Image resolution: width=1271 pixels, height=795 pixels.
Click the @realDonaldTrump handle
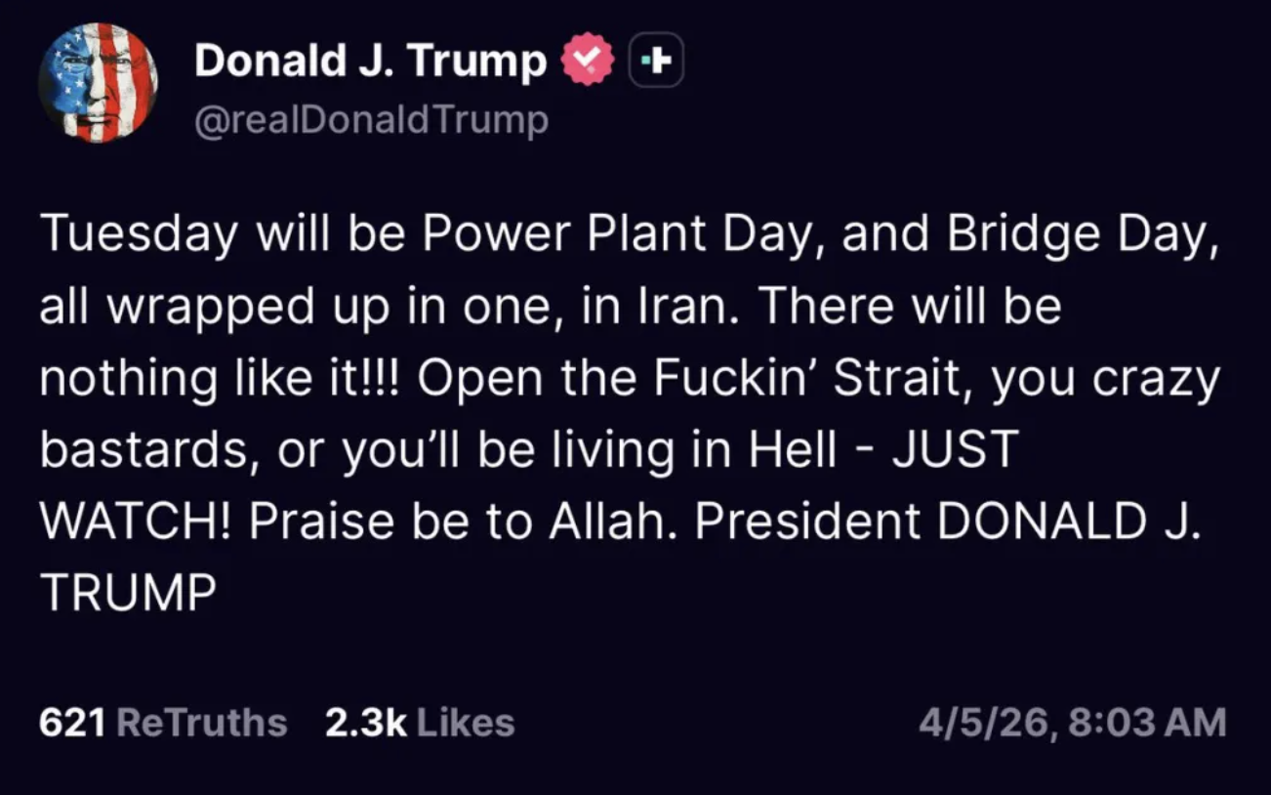coord(371,121)
